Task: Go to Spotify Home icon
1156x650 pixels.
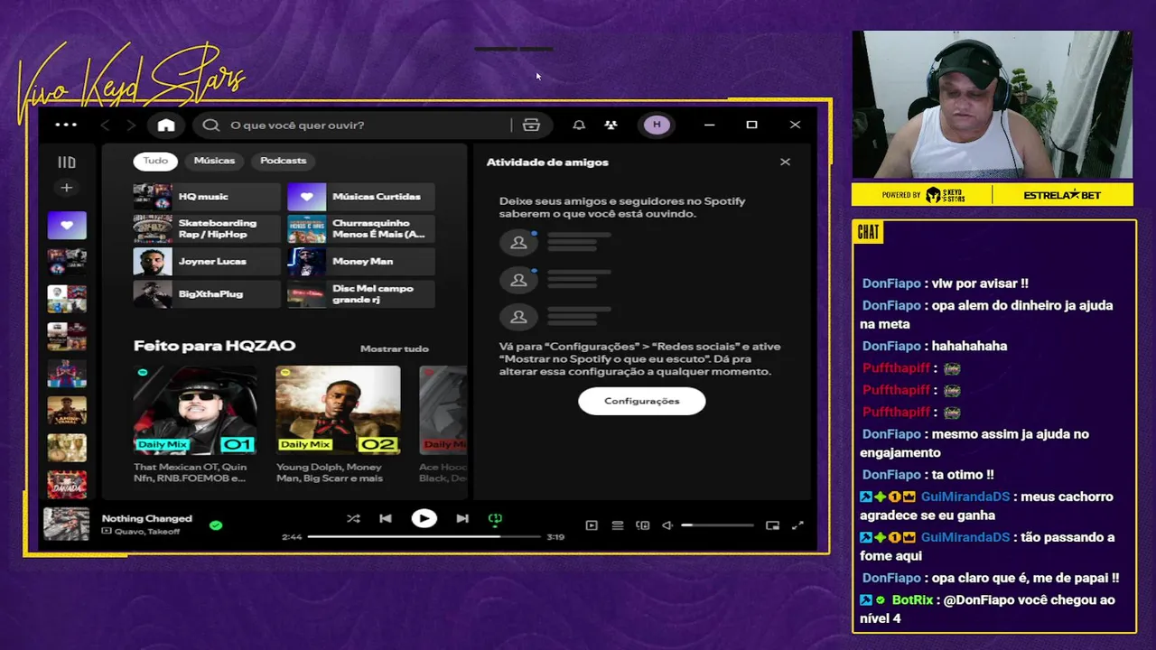Action: pyautogui.click(x=166, y=125)
